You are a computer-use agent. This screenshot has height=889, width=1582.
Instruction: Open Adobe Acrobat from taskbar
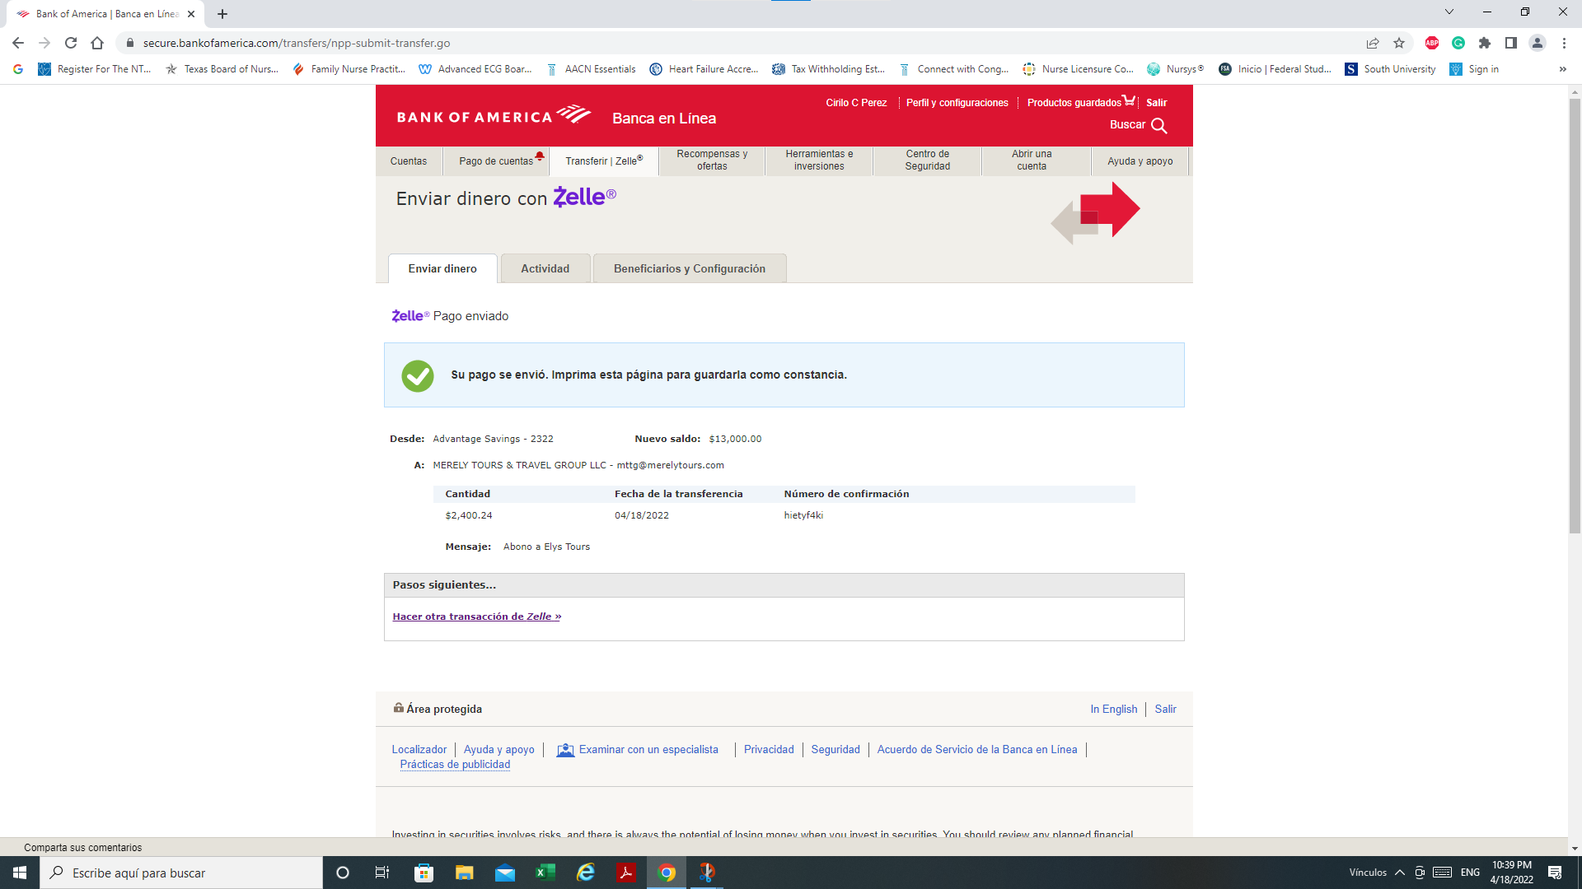[x=626, y=873]
